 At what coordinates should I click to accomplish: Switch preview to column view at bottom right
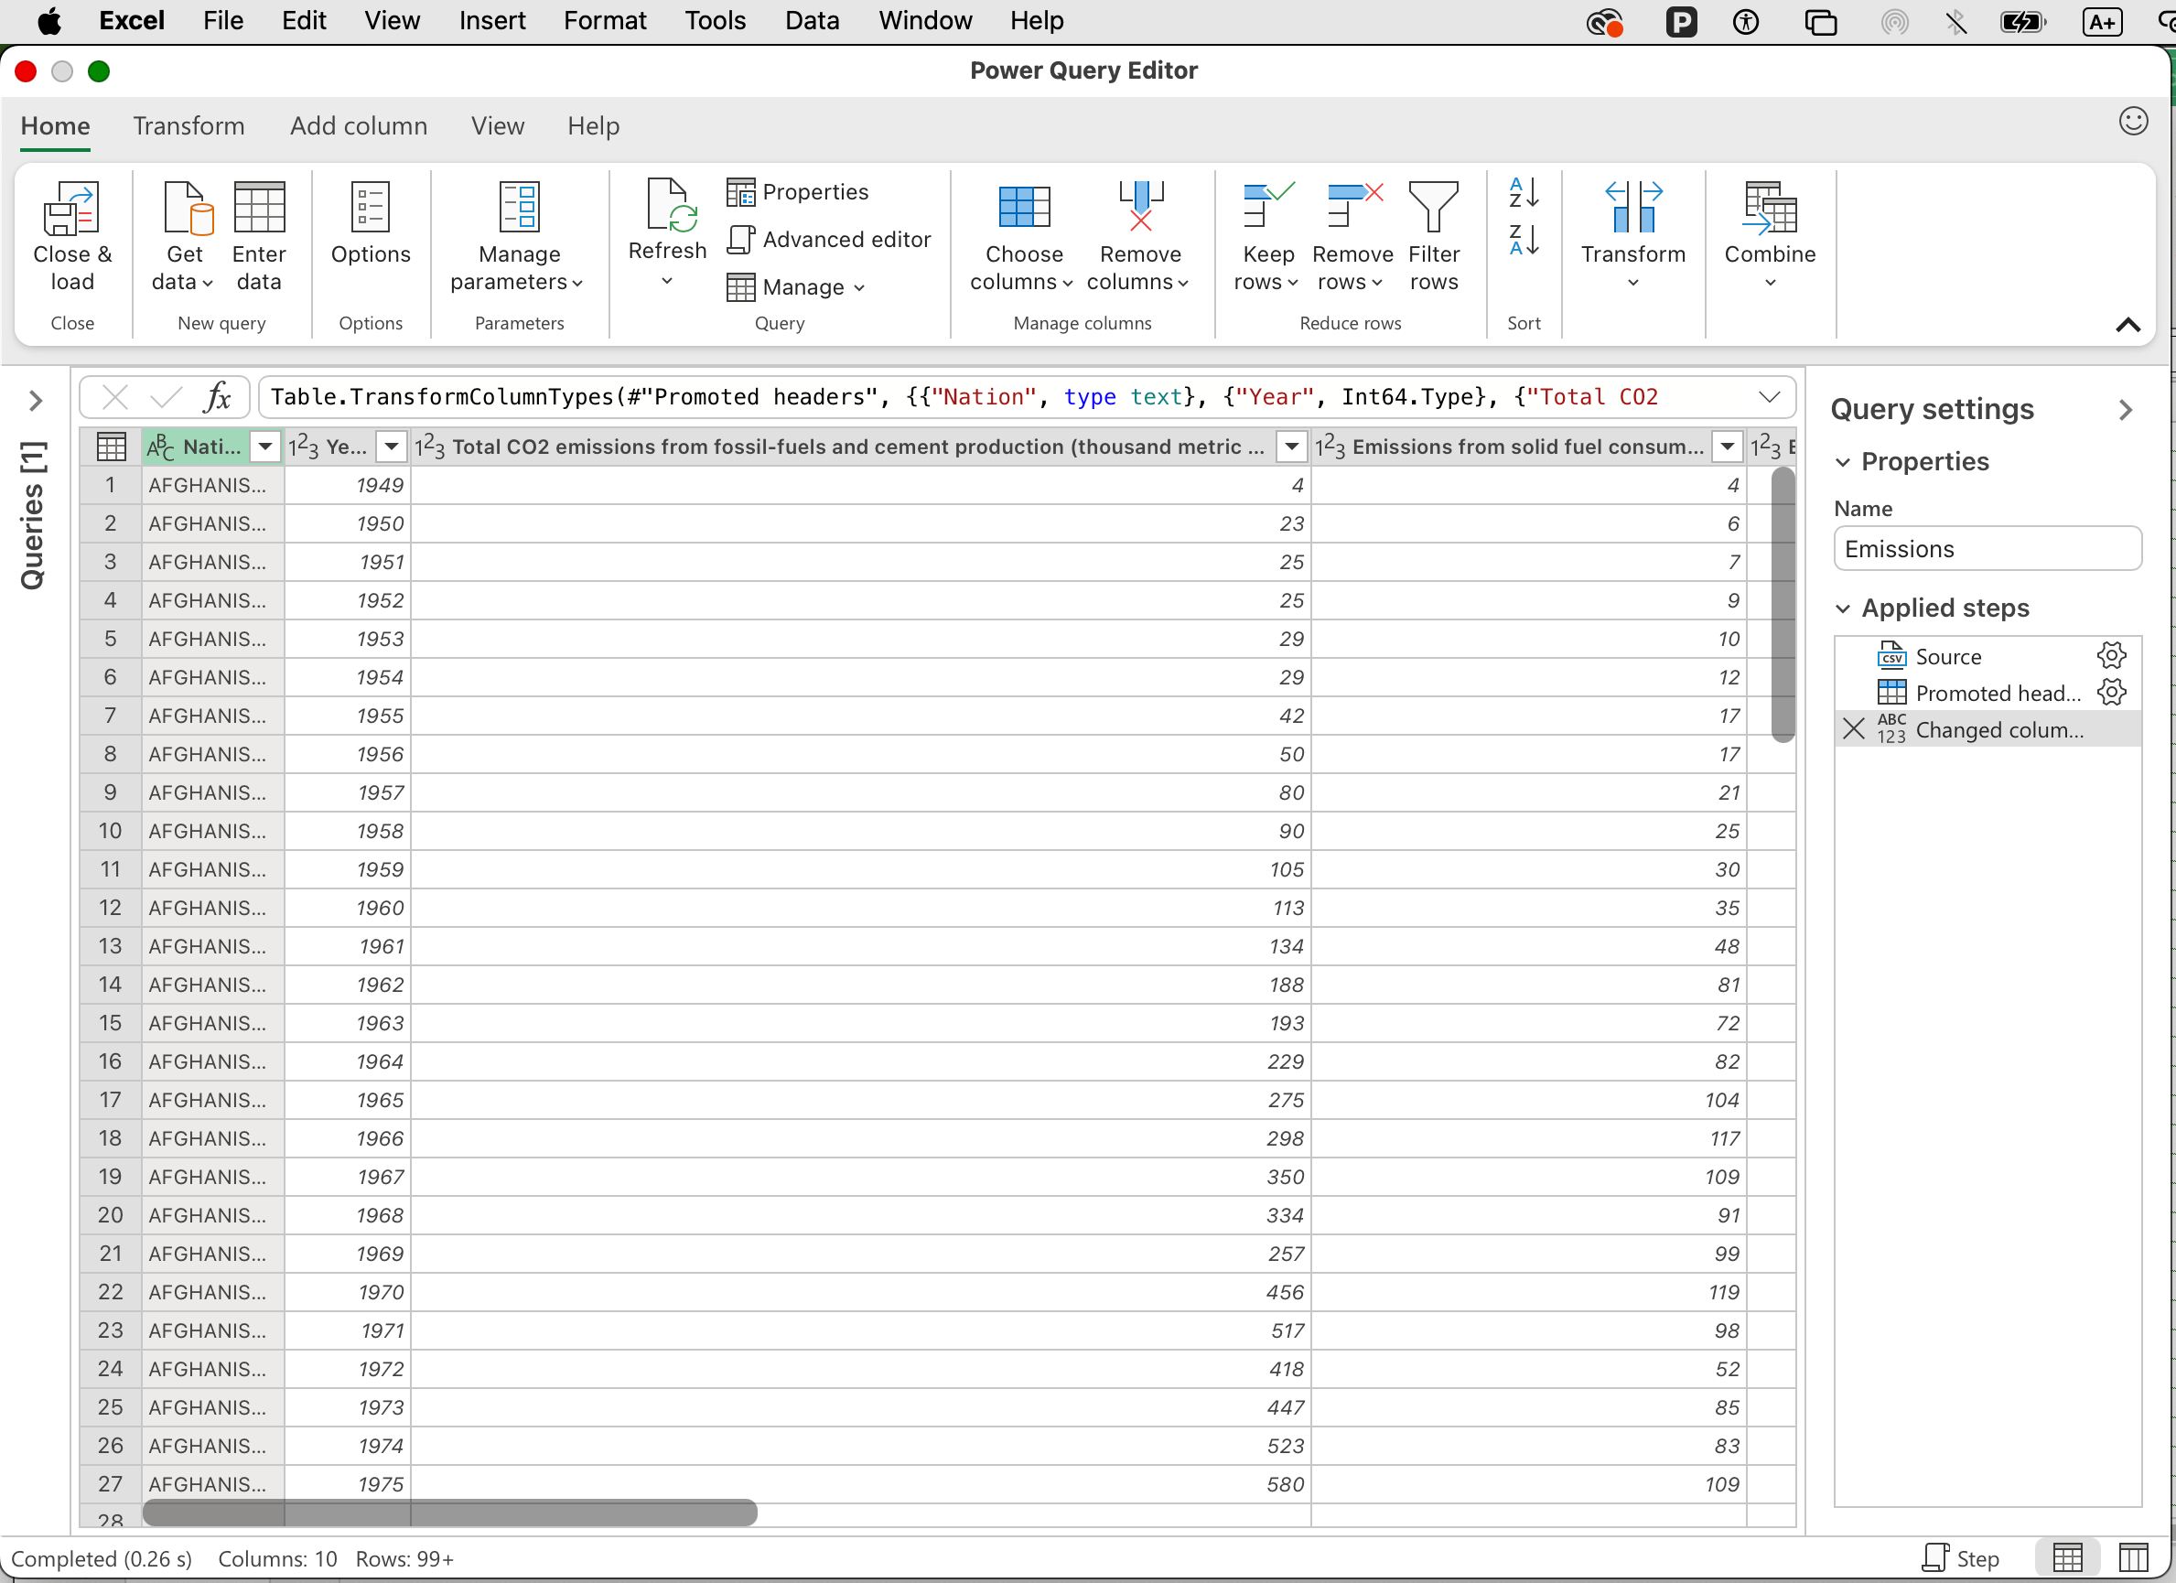[2132, 1556]
